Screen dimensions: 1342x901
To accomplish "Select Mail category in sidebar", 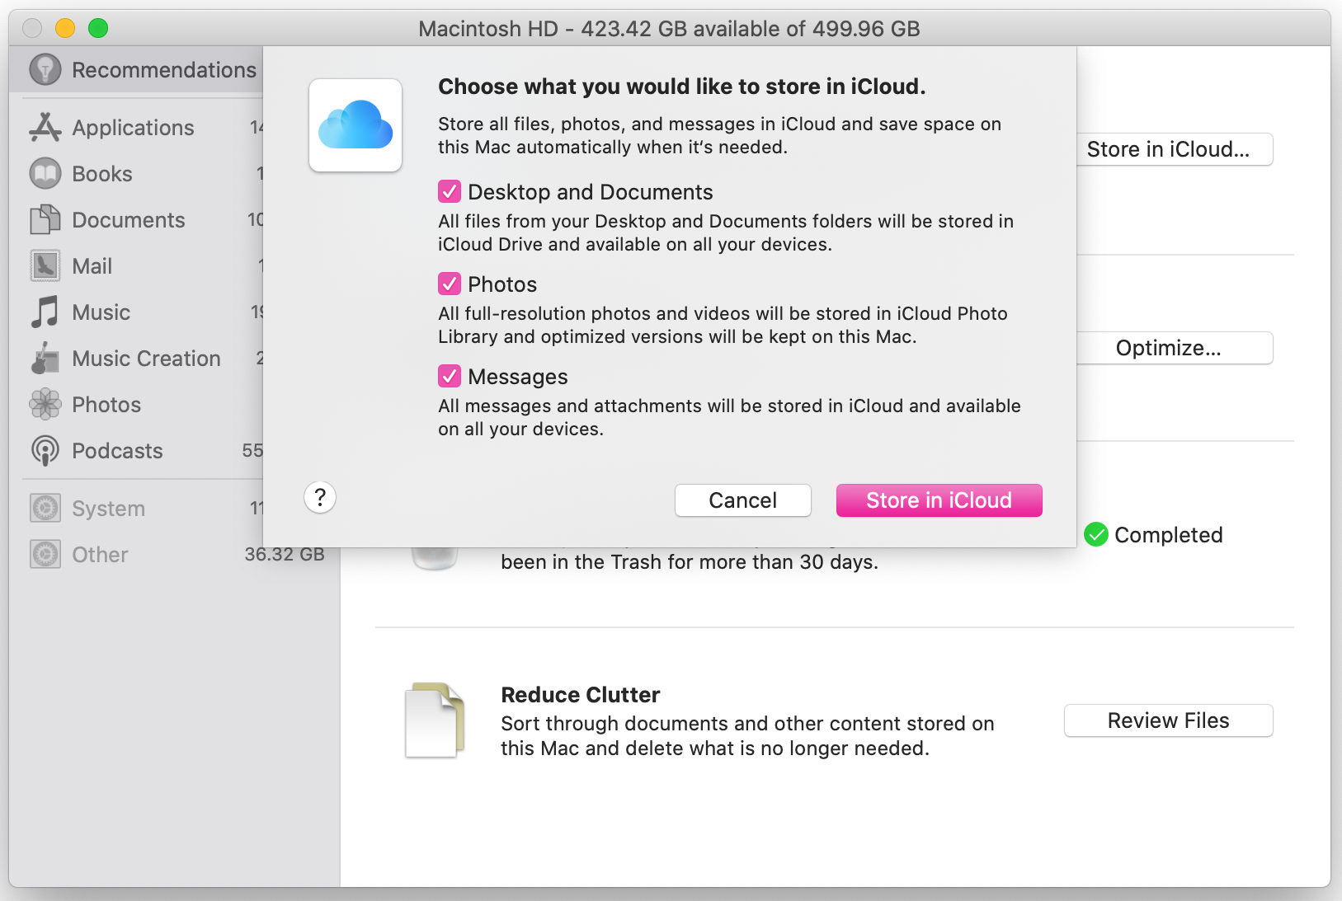I will point(137,265).
